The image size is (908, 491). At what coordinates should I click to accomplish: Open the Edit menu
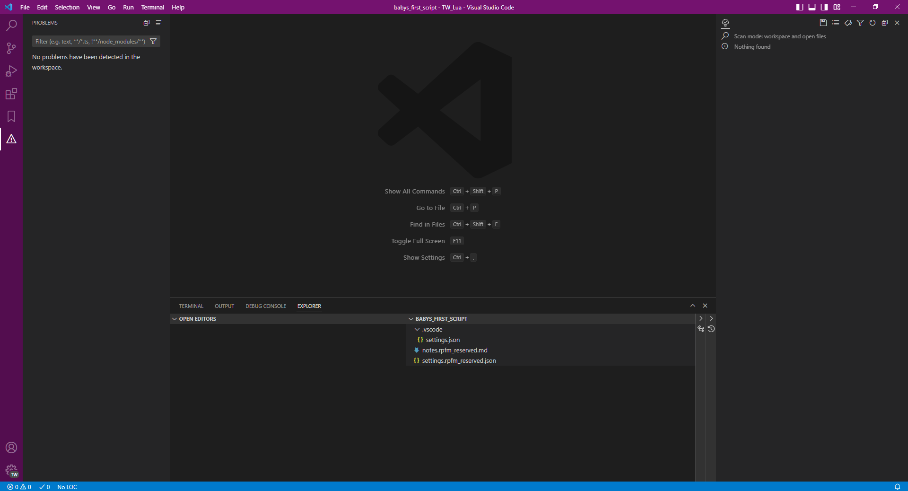42,7
